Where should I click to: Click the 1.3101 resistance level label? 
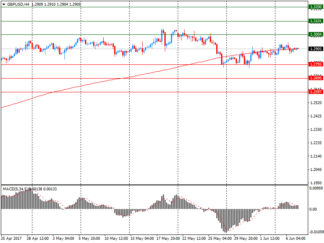(316, 21)
